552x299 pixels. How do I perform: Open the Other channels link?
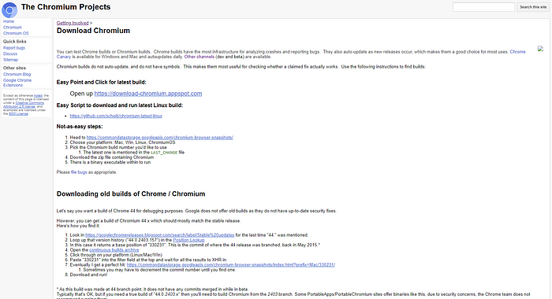tap(199, 57)
